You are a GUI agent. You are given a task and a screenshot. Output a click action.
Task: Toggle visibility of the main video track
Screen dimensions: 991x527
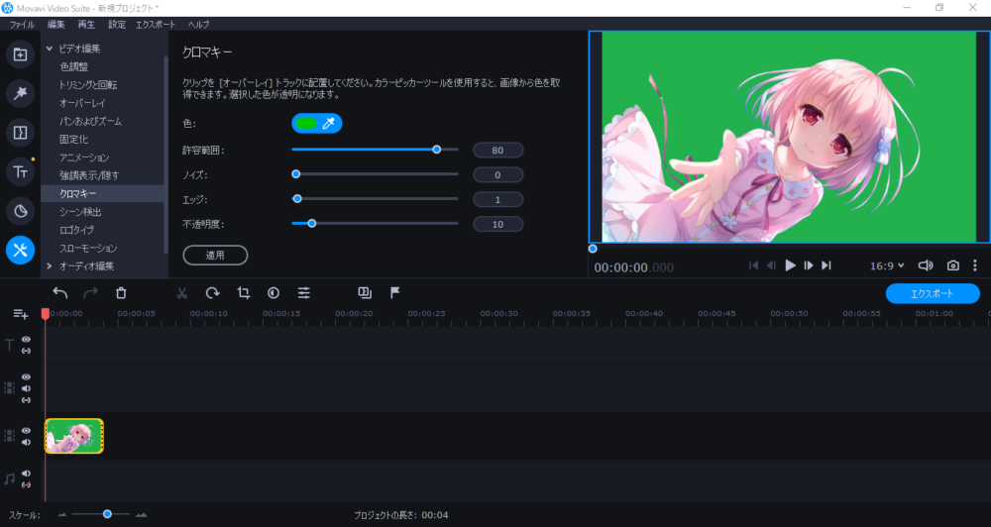[x=26, y=431]
